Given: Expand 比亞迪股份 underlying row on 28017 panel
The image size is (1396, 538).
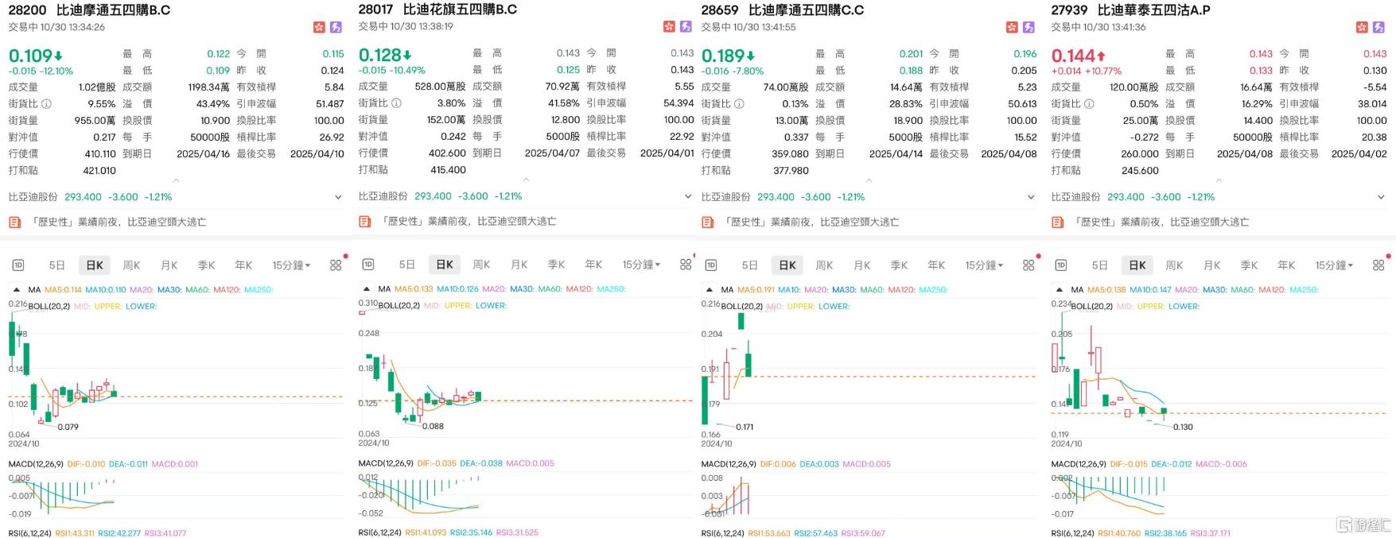Looking at the screenshot, I should (688, 196).
